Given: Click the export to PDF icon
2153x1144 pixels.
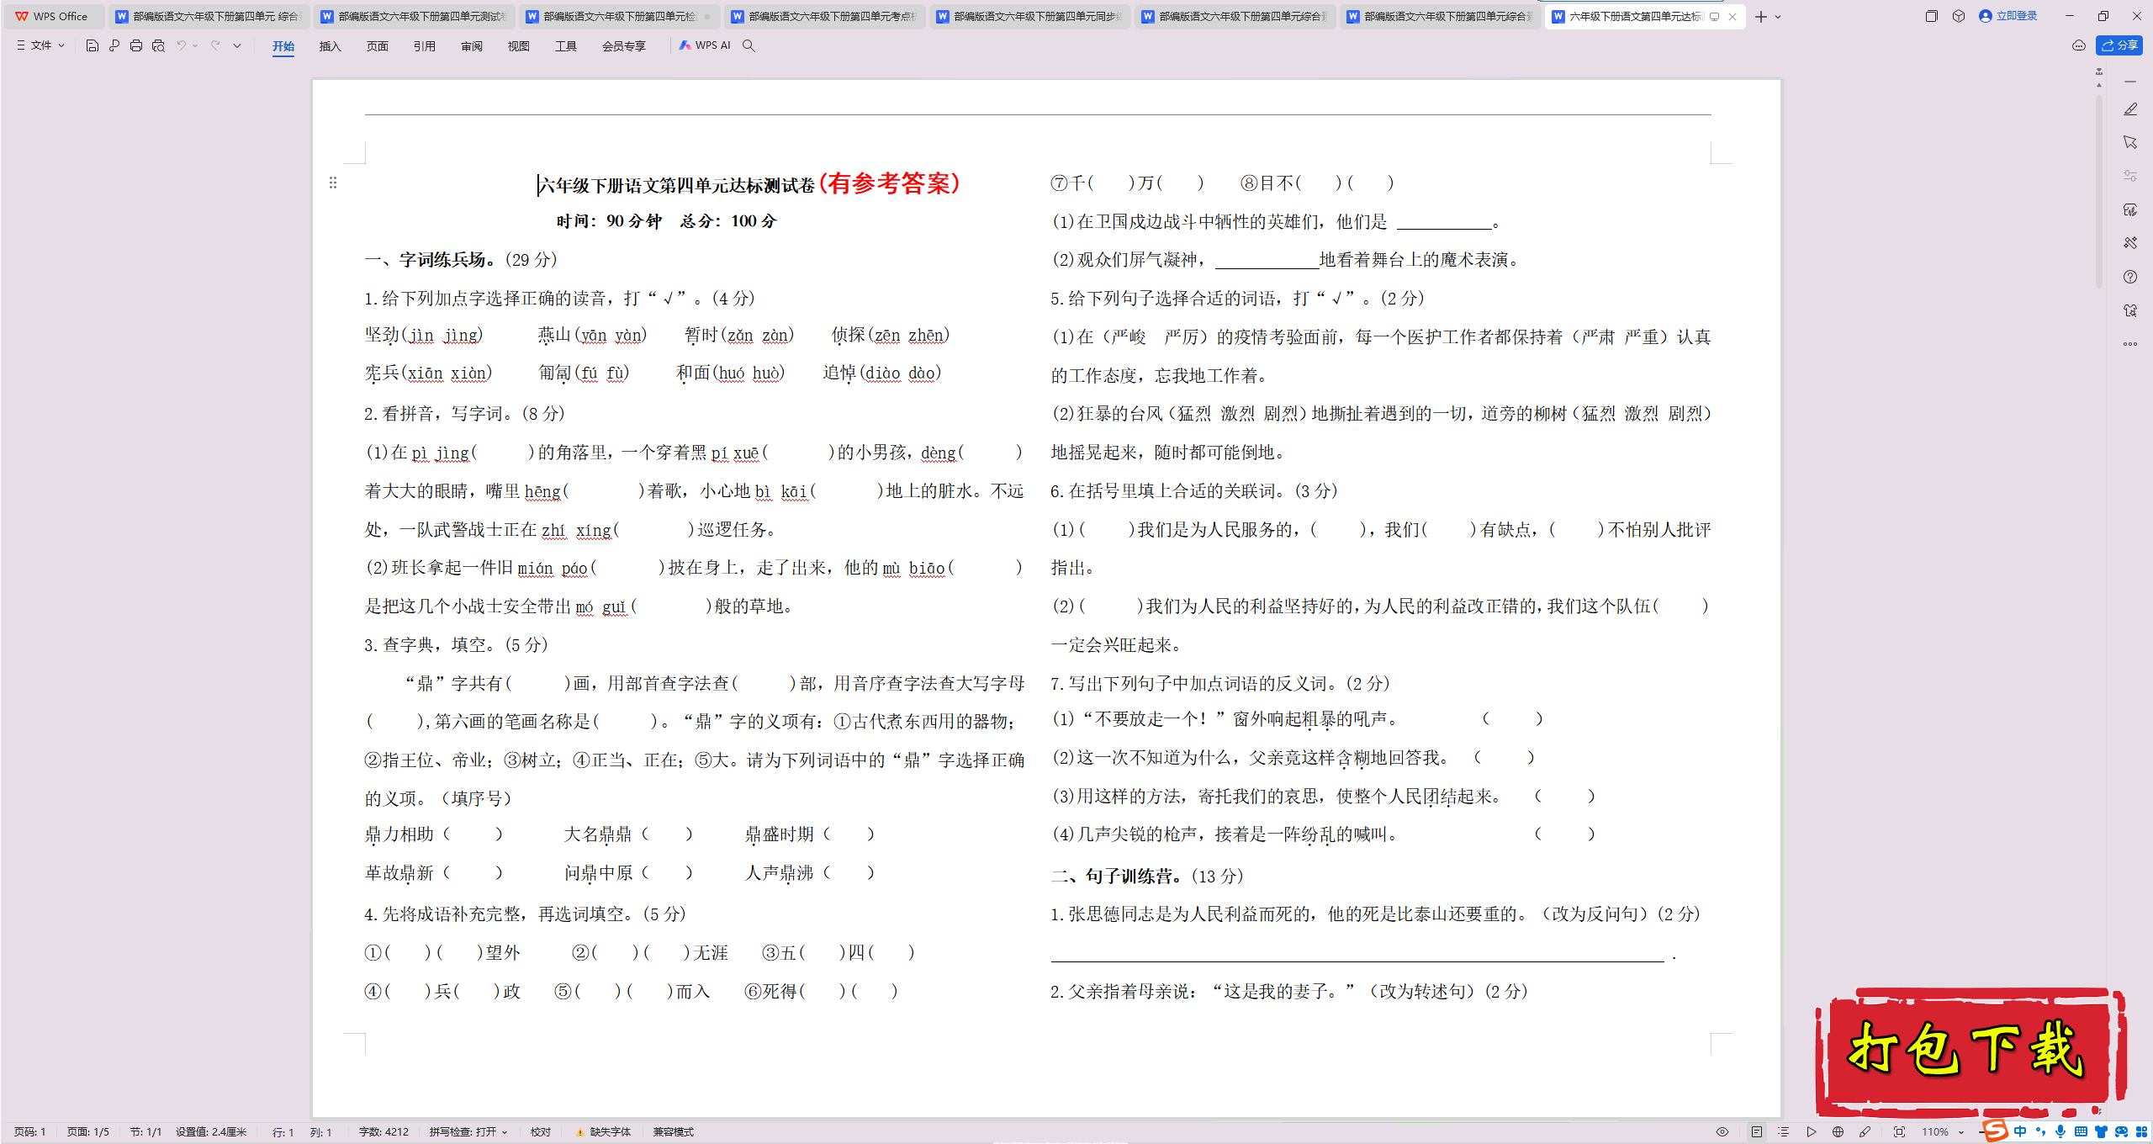Looking at the screenshot, I should tap(114, 45).
